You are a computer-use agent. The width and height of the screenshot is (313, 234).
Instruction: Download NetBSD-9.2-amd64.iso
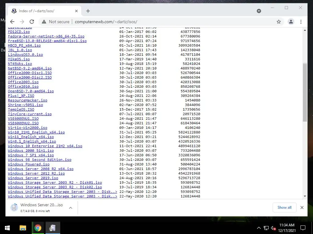click(30, 68)
